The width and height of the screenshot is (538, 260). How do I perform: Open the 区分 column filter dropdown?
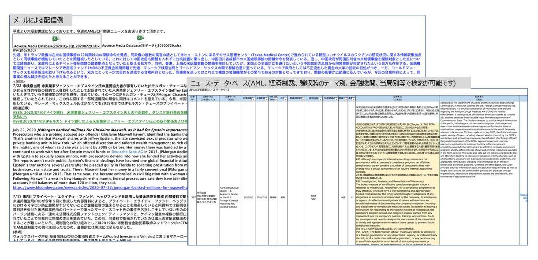click(284, 100)
